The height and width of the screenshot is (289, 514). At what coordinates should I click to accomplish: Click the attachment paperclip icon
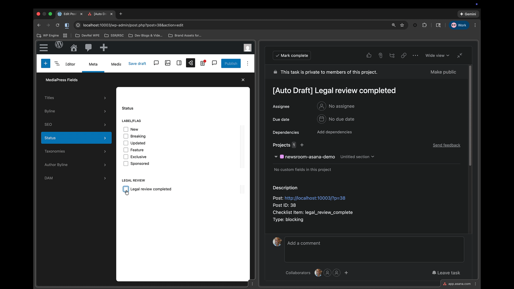tap(380, 55)
